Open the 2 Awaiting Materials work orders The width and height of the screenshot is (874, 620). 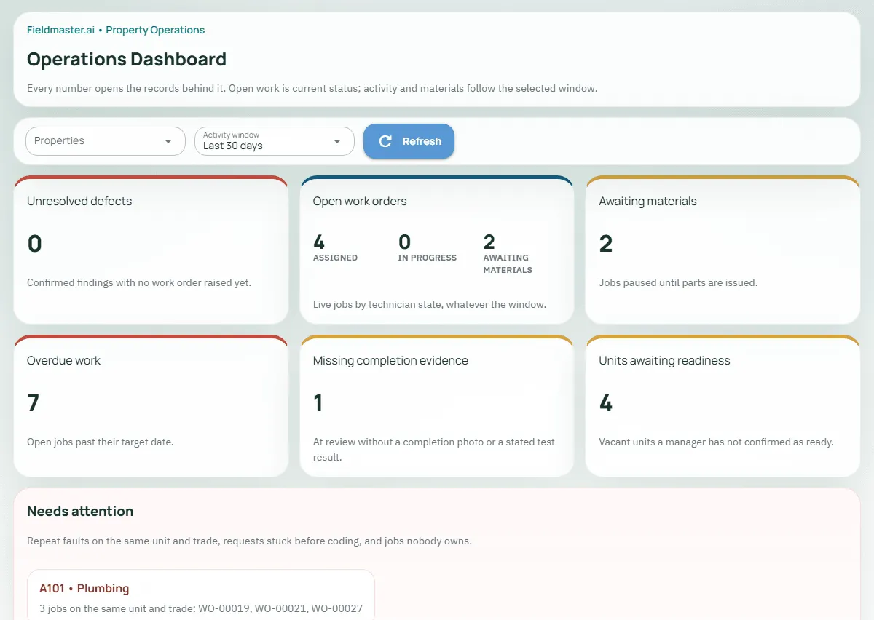point(508,253)
